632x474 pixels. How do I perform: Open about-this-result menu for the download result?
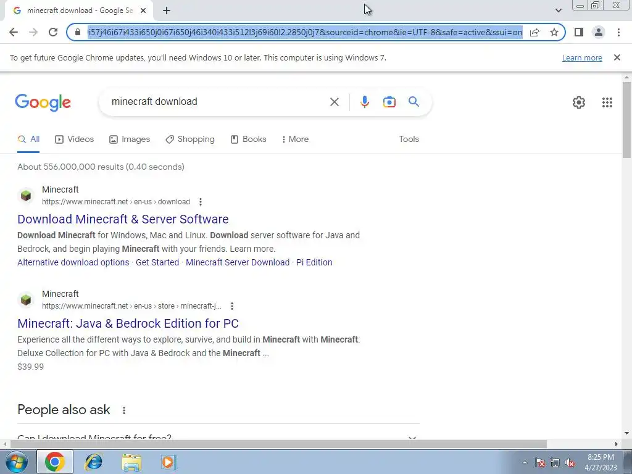click(x=201, y=202)
